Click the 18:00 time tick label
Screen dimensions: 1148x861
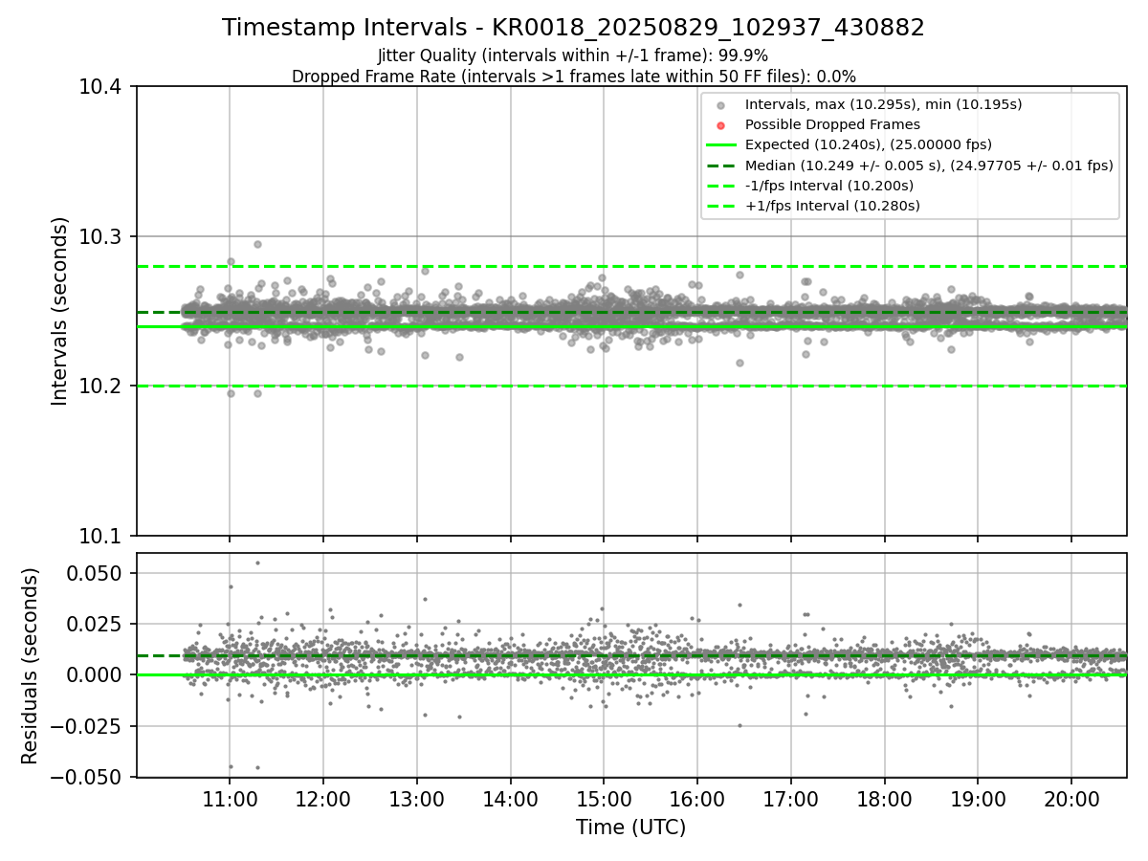tap(884, 798)
